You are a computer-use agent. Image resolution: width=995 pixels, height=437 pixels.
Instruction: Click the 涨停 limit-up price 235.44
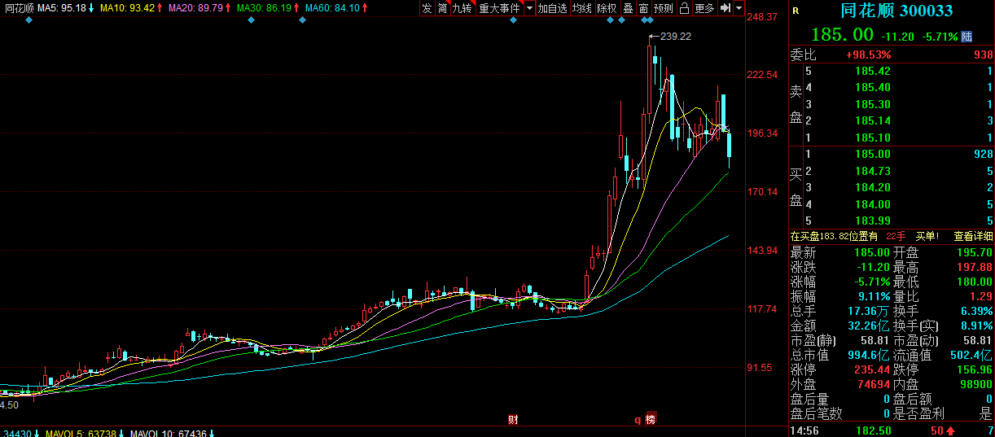click(x=874, y=369)
